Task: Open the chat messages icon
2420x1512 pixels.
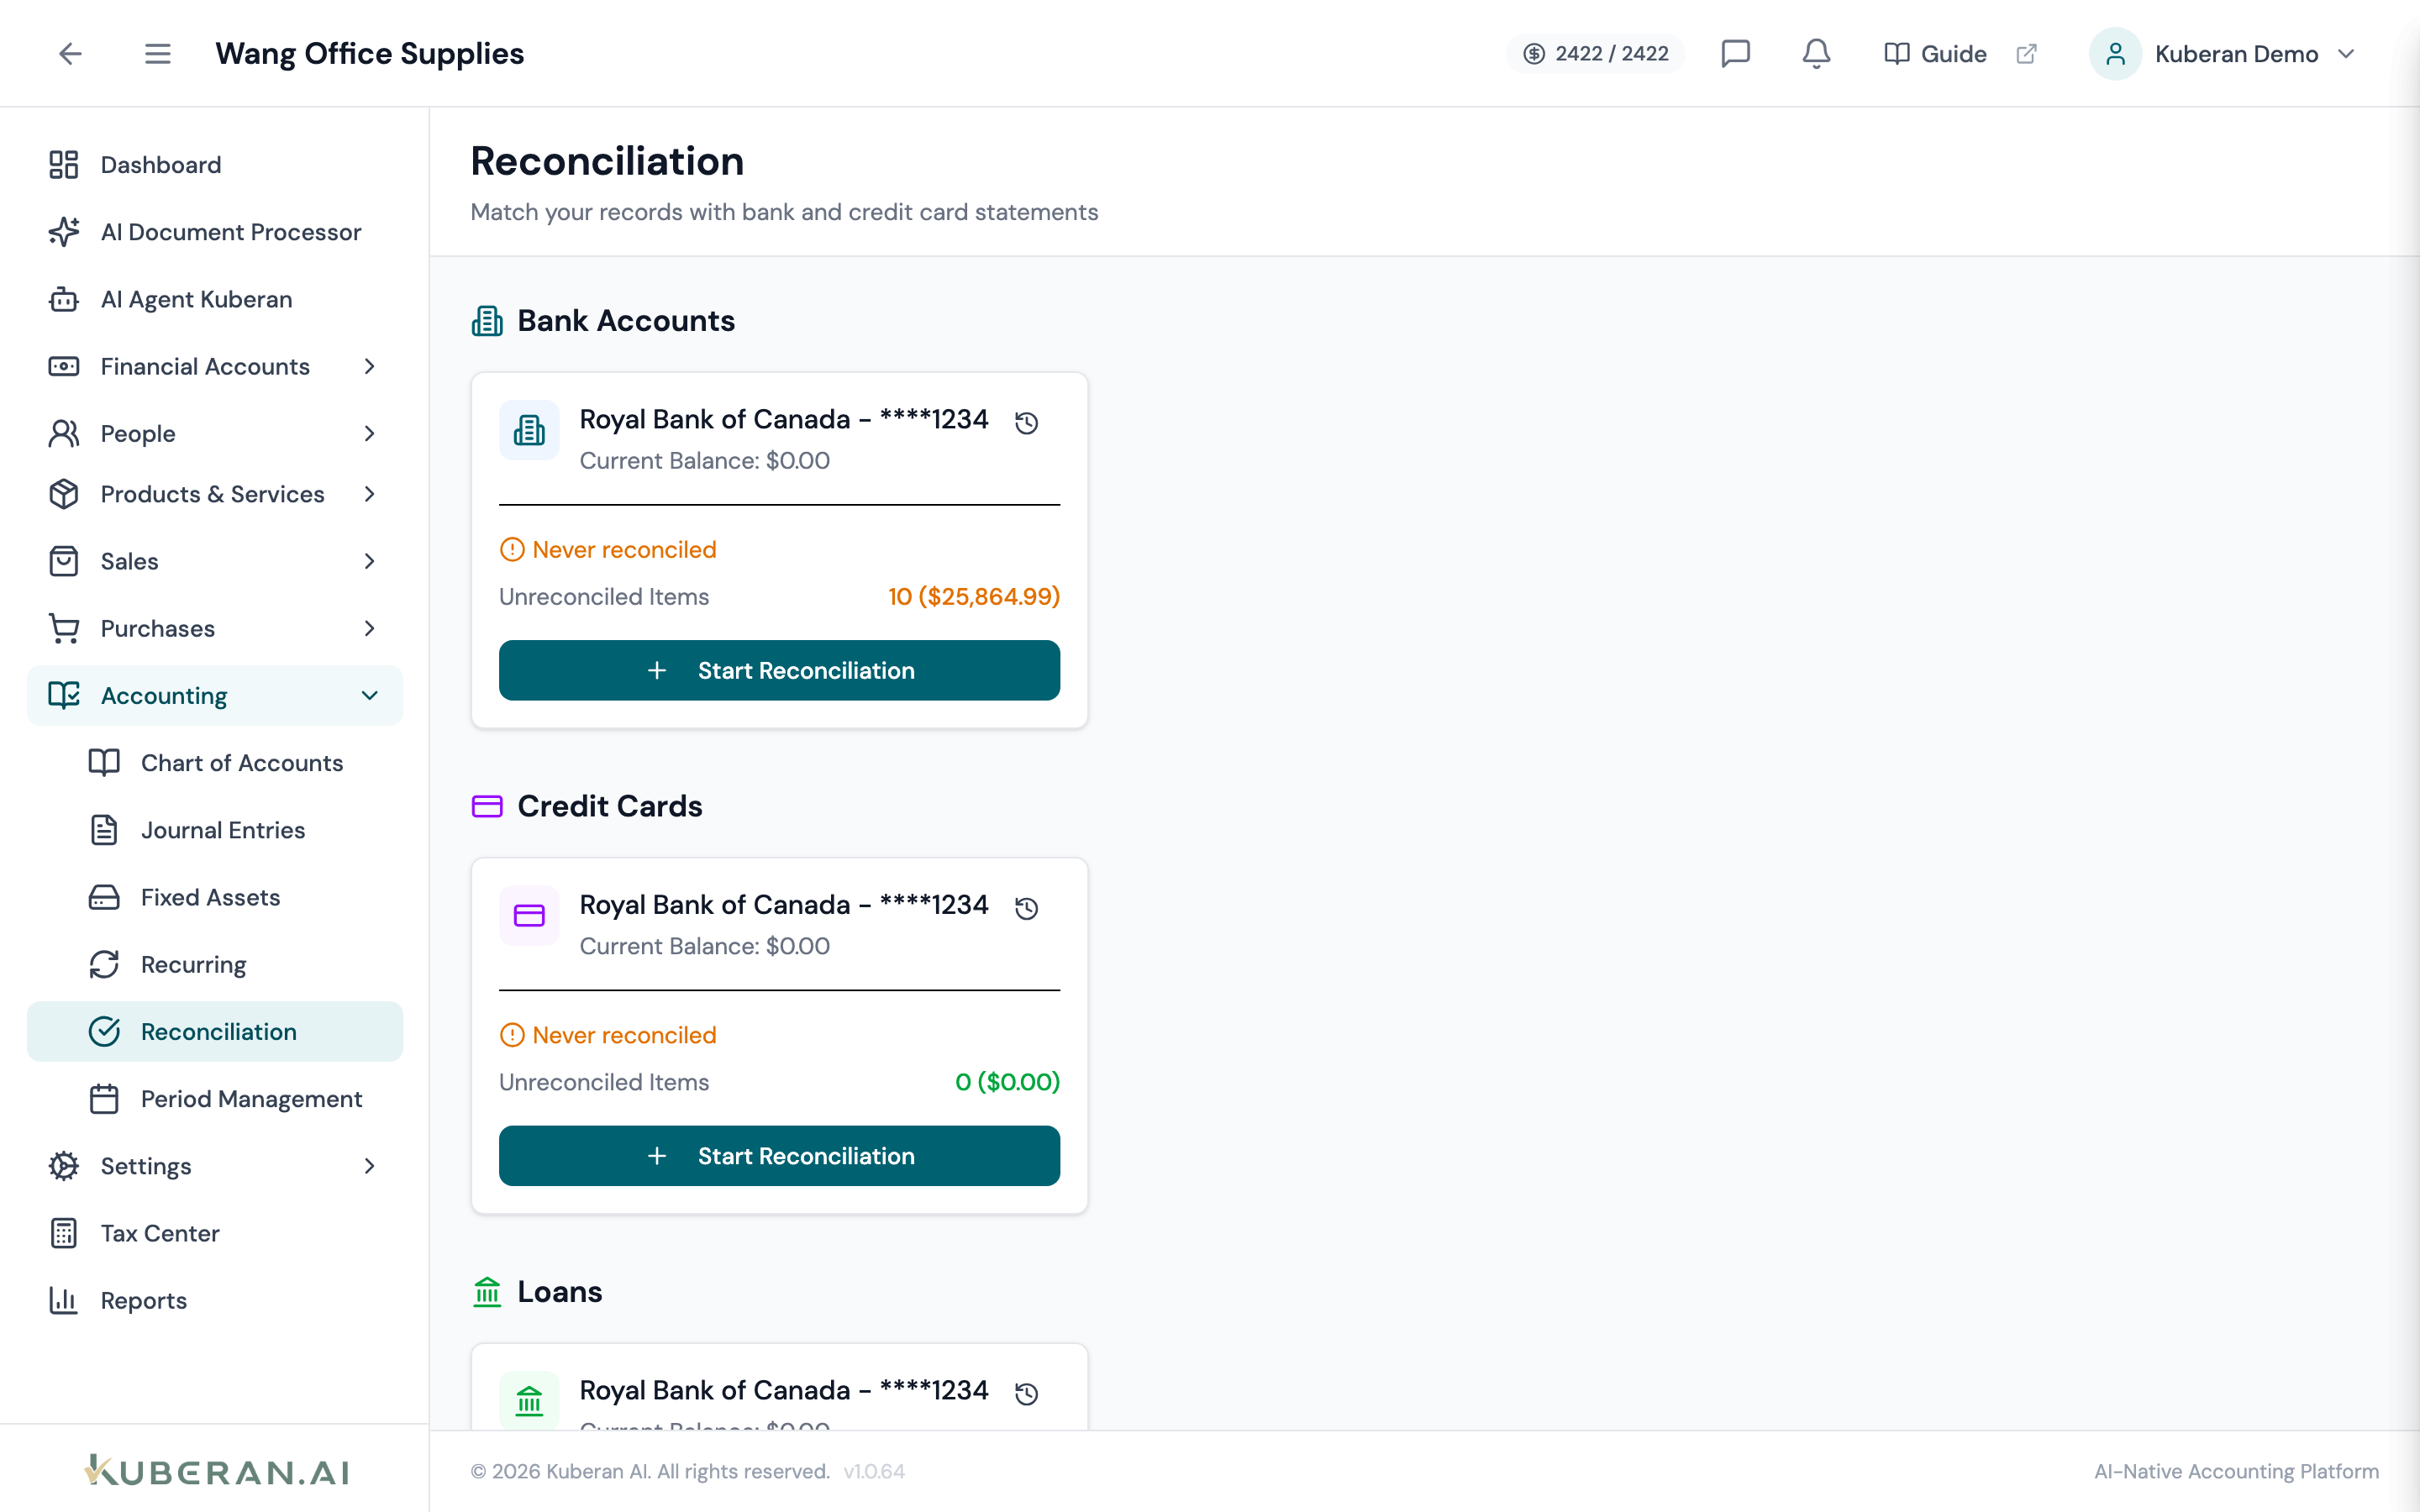Action: coord(1735,54)
